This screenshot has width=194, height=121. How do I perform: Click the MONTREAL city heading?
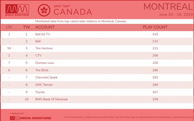pos(168,7)
